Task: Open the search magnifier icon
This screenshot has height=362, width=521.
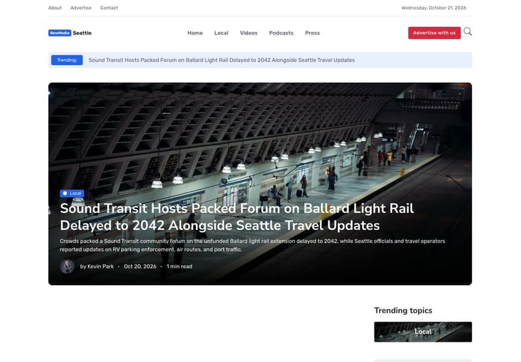Action: click(x=468, y=32)
